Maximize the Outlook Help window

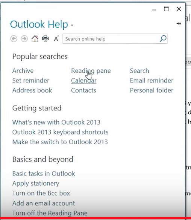point(166,9)
